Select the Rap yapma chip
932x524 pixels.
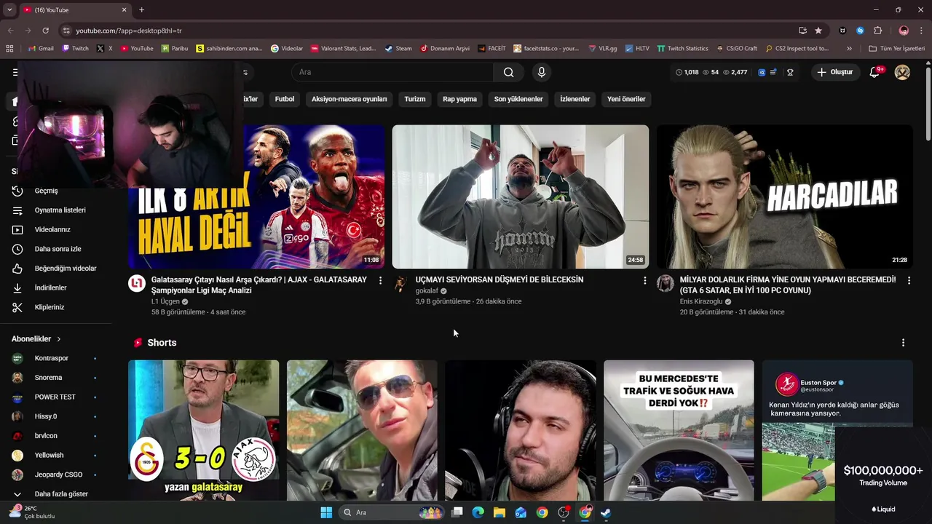click(460, 99)
